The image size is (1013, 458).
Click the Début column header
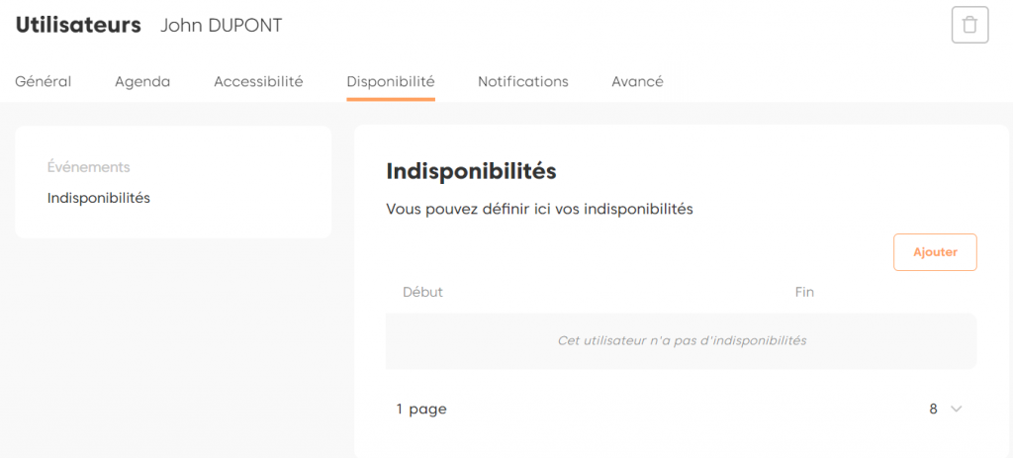[x=423, y=292]
